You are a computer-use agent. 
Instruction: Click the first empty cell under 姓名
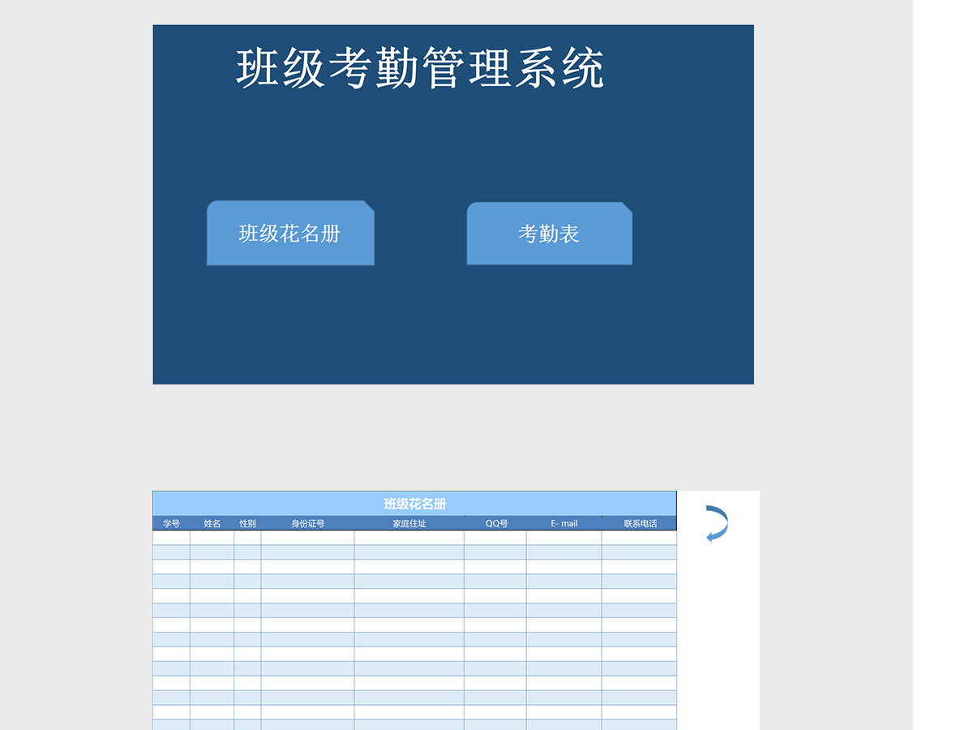212,538
